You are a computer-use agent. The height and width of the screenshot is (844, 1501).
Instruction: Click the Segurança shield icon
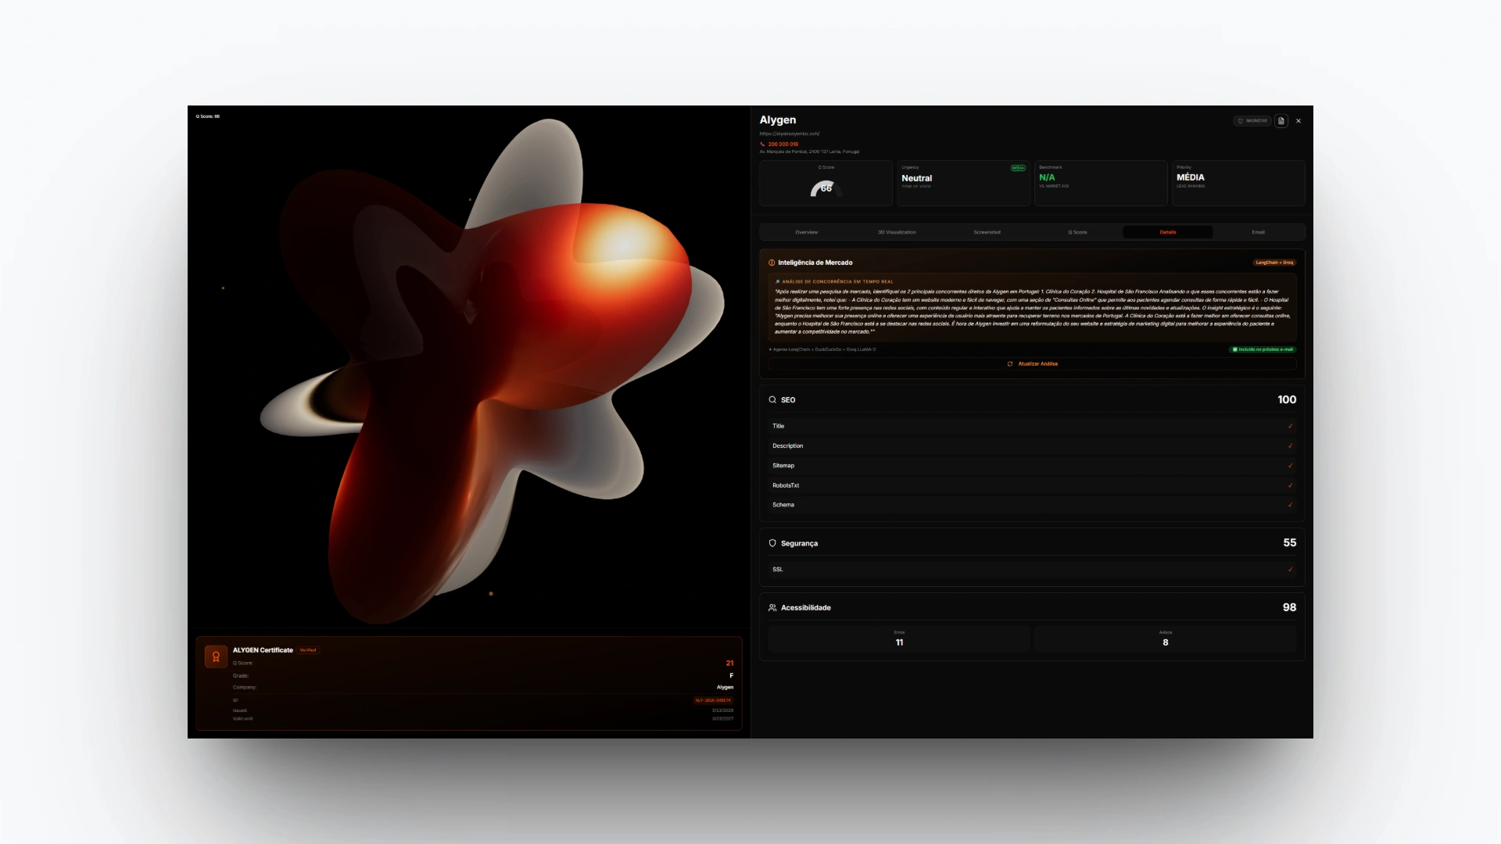click(x=772, y=543)
